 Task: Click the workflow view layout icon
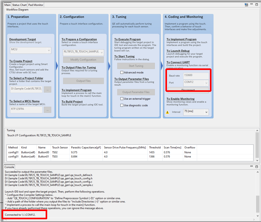[247, 5]
